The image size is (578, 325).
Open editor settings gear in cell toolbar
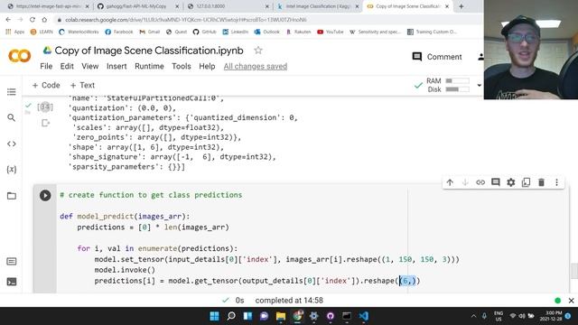(511, 182)
